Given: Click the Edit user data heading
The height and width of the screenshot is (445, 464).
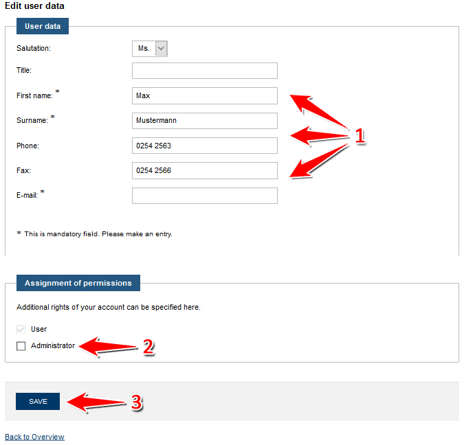Looking at the screenshot, I should [34, 6].
